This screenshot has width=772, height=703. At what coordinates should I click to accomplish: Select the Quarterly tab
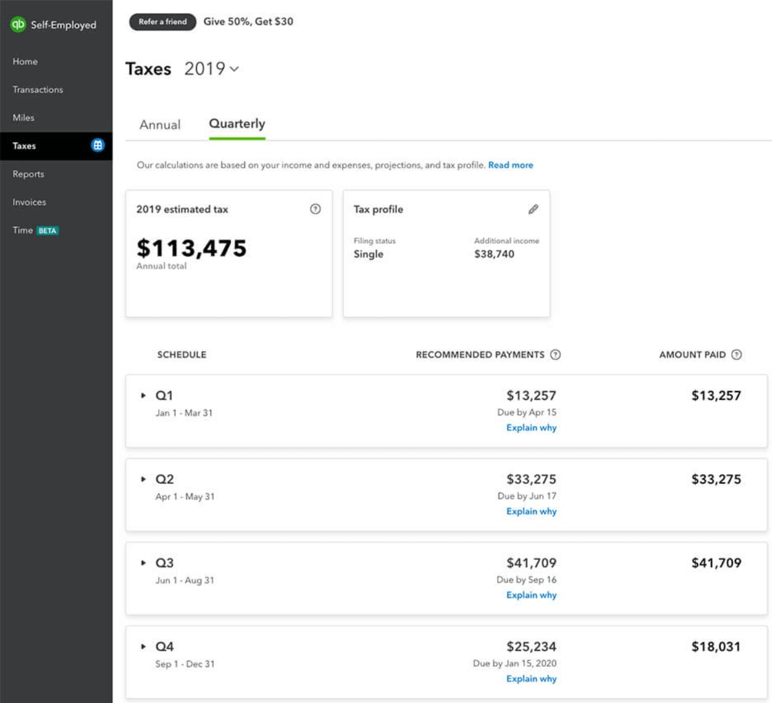tap(237, 124)
